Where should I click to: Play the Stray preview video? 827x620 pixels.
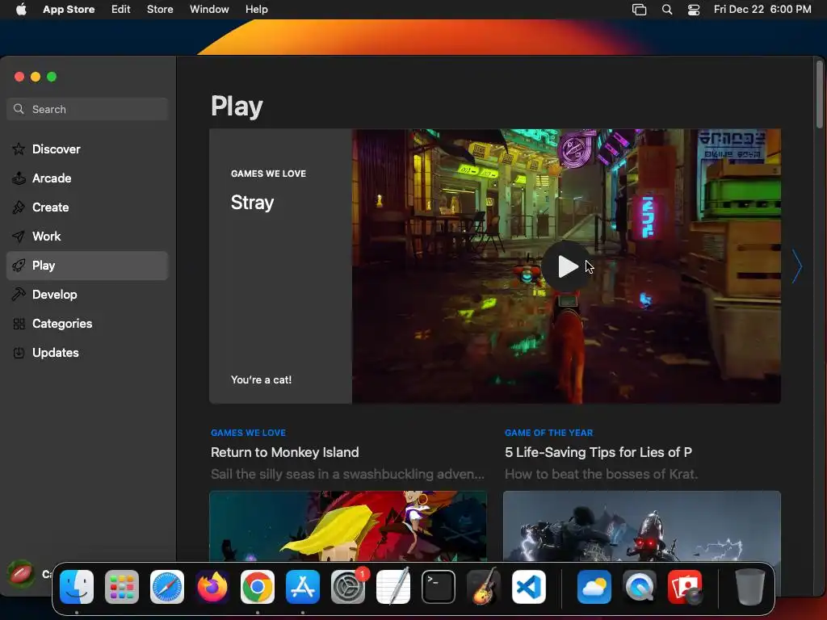click(566, 266)
